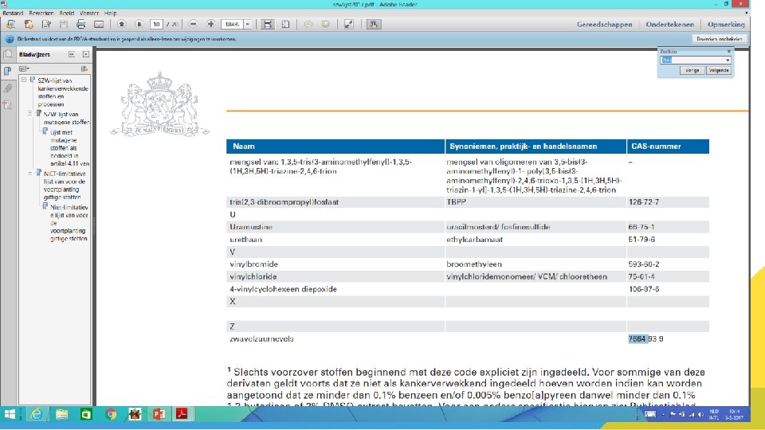Screen dimensions: 765x430
Task: Click the zoom percentage field
Action: click(232, 25)
